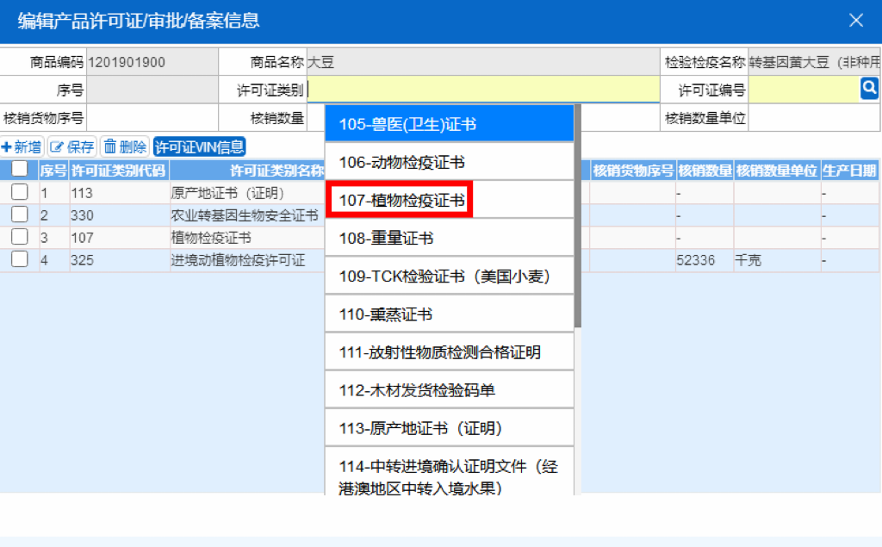Image resolution: width=882 pixels, height=547 pixels.
Task: Click the 删除 trash icon to delete
Action: click(x=124, y=146)
